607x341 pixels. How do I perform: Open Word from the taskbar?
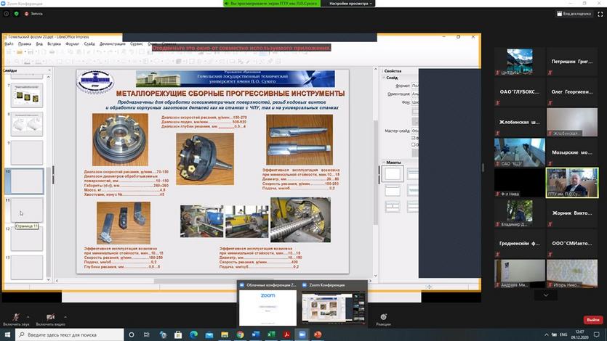[x=255, y=334]
